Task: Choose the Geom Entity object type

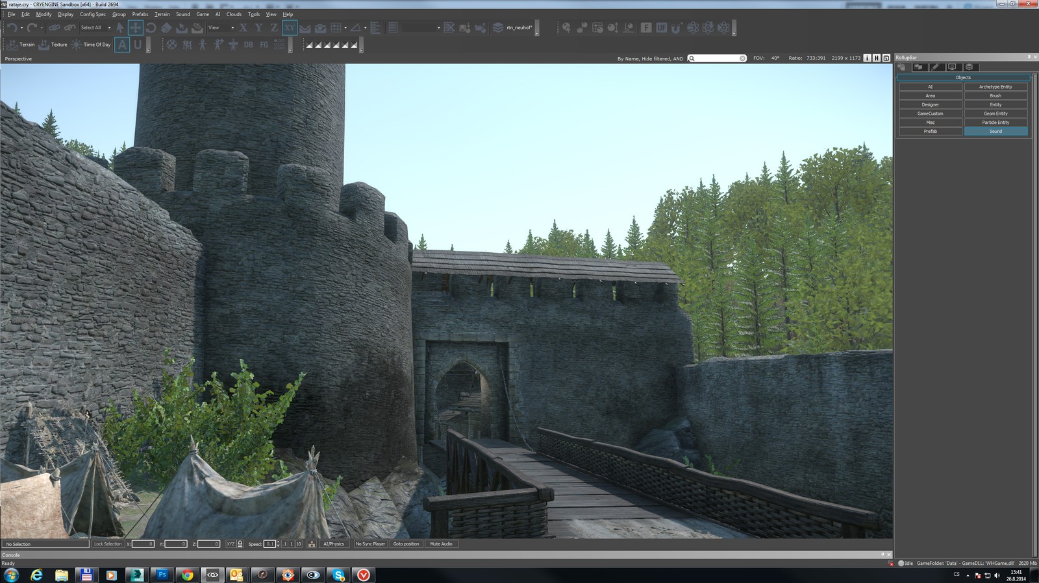Action: pos(995,113)
